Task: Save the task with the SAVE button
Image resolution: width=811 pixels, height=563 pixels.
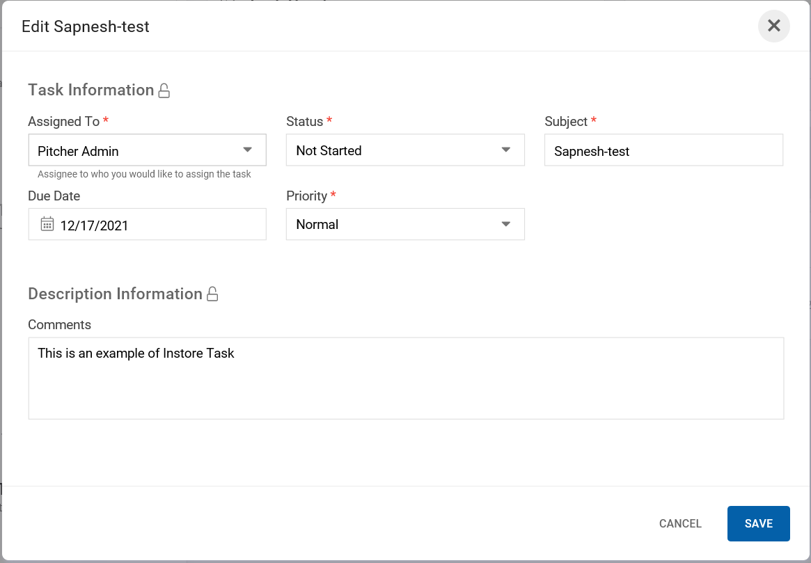Action: (x=758, y=523)
